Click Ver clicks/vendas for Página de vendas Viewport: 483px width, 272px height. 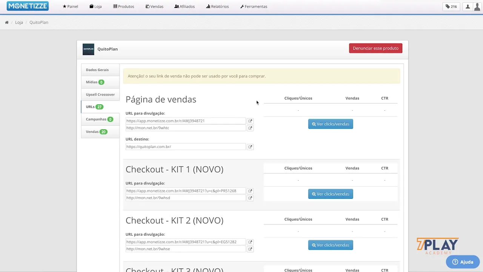click(331, 124)
